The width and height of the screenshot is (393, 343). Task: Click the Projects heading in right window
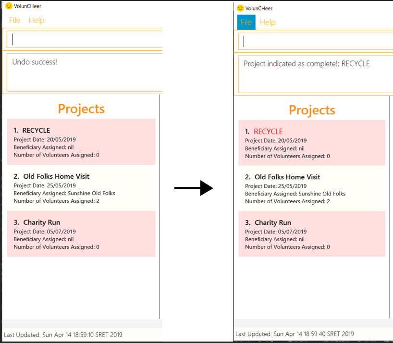[x=312, y=110]
